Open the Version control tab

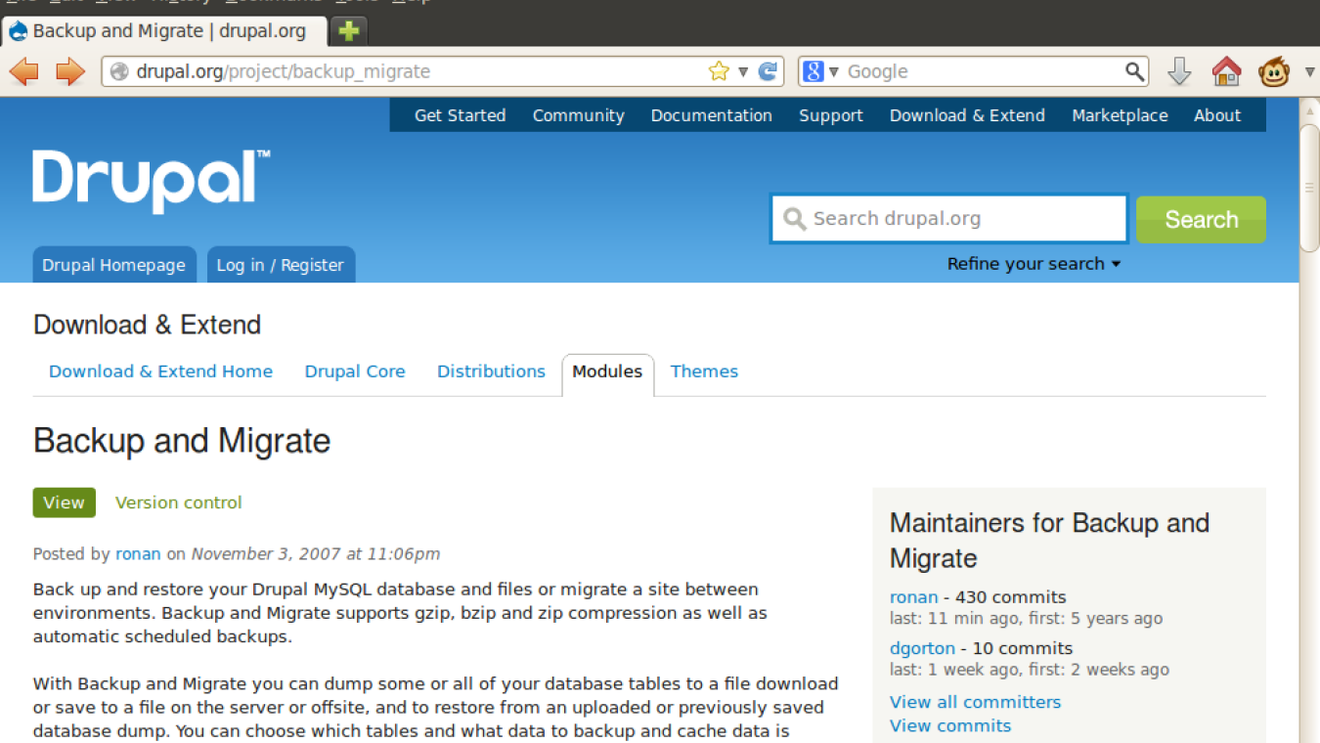pos(179,503)
